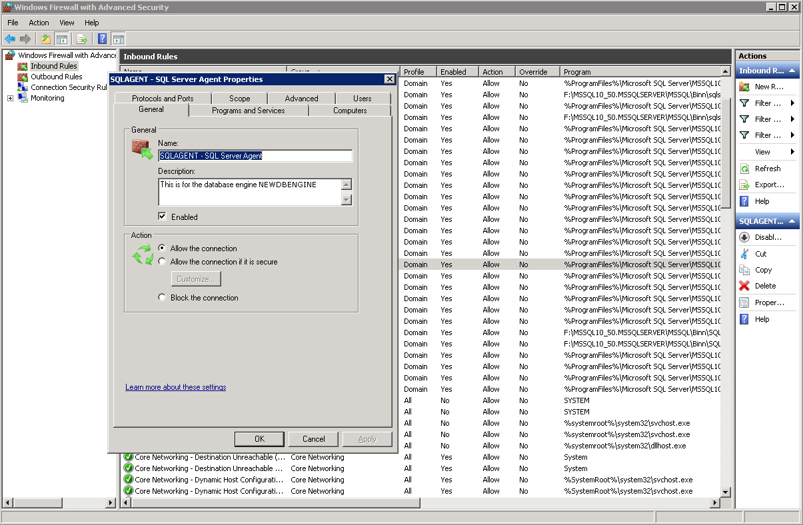Click Export List in the Actions pane
The height and width of the screenshot is (525, 803).
(768, 185)
